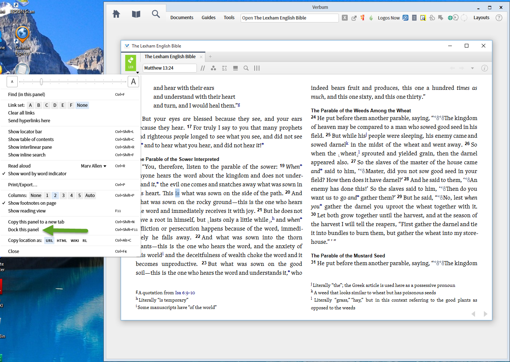Click the Search magnifier in main toolbar
The image size is (510, 362).
click(x=156, y=14)
